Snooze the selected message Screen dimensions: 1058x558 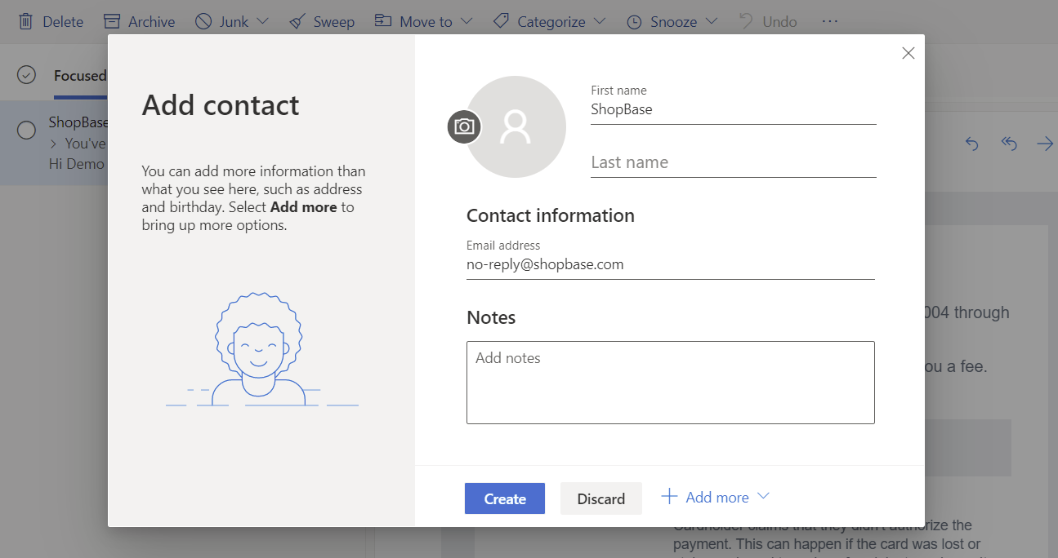coord(662,21)
